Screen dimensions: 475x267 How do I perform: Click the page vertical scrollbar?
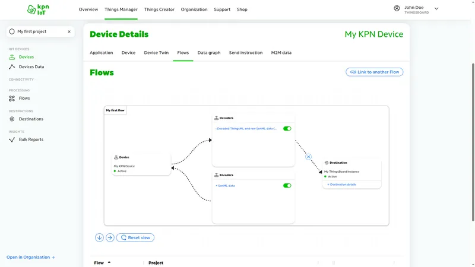coord(473,142)
